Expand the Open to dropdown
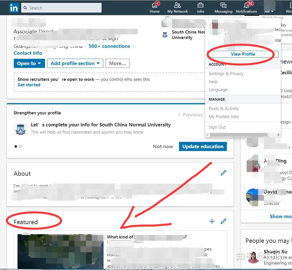This screenshot has width=292, height=270. [x=29, y=63]
